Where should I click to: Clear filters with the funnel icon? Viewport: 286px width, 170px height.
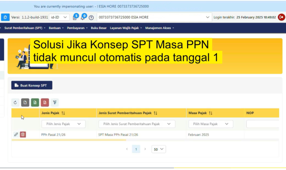(55, 103)
